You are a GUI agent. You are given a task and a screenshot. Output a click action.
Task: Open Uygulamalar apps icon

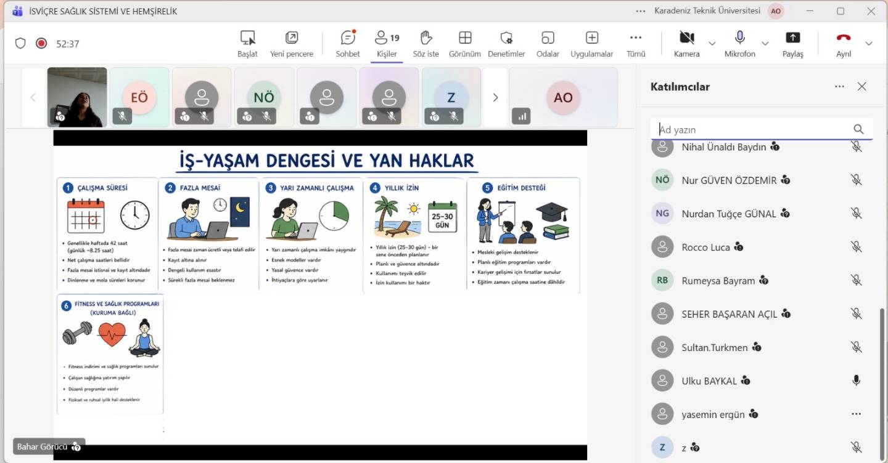coord(591,38)
